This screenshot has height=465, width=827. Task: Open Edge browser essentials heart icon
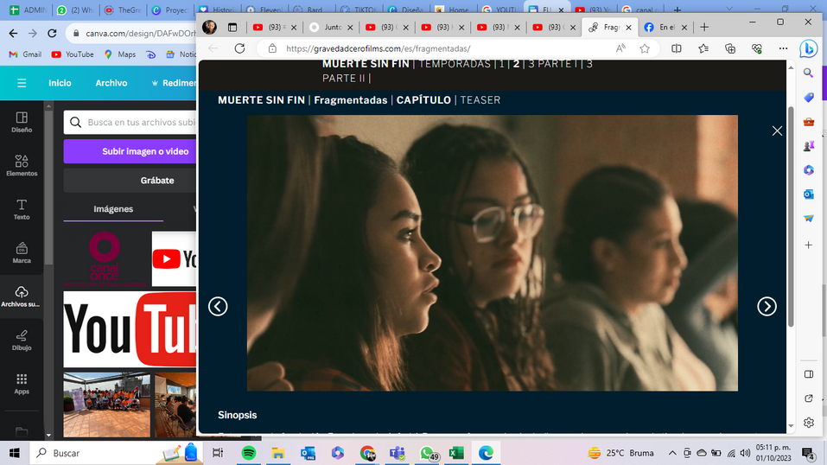pos(757,48)
